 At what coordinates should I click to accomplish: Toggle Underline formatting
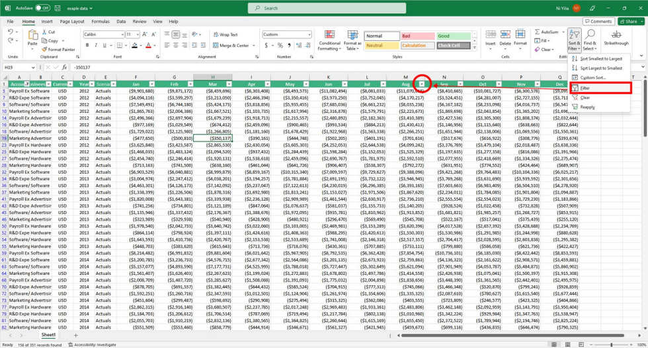pos(104,46)
